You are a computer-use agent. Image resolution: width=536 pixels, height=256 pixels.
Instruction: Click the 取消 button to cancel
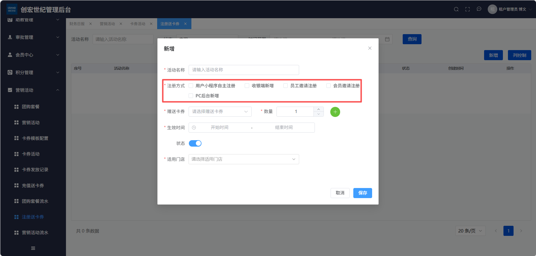click(340, 193)
